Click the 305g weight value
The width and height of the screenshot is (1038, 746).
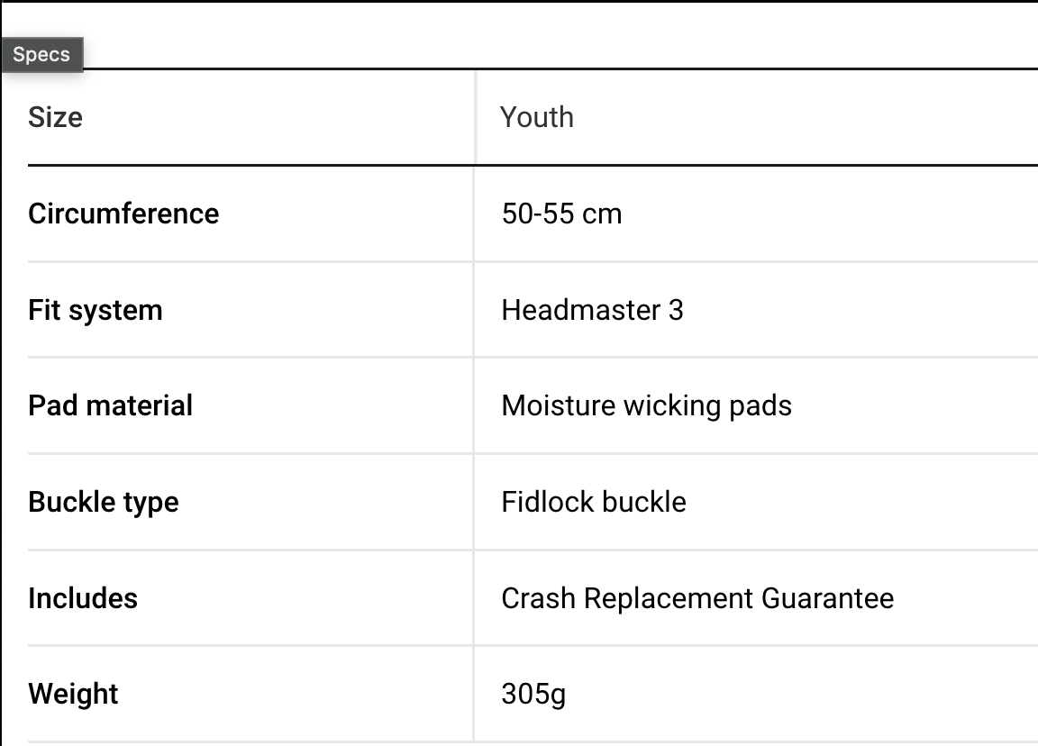coord(533,694)
